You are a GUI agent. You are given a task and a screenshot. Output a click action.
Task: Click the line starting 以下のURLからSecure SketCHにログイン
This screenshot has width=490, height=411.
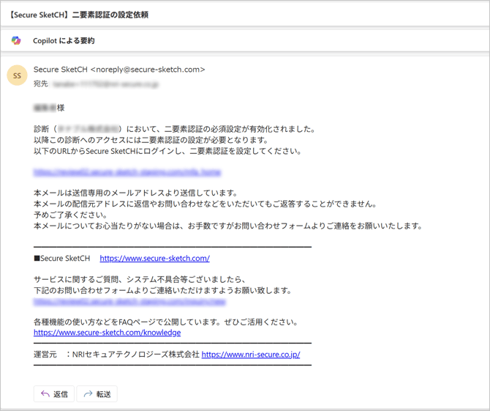pyautogui.click(x=167, y=151)
